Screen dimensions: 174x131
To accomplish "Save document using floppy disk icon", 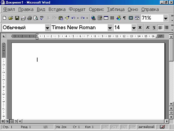I will (17, 18).
